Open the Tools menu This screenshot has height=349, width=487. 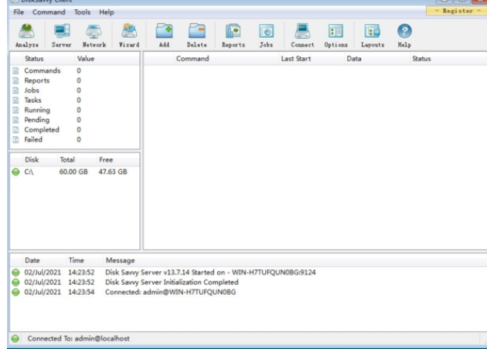pos(82,12)
